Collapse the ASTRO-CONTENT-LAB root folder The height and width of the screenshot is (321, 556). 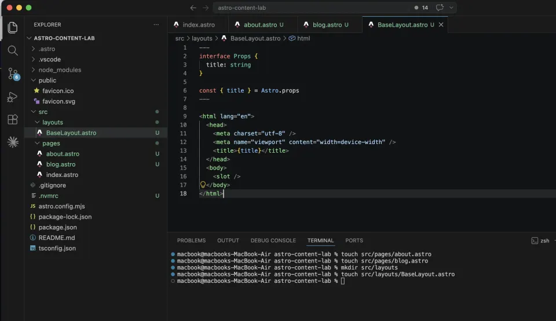click(x=29, y=38)
